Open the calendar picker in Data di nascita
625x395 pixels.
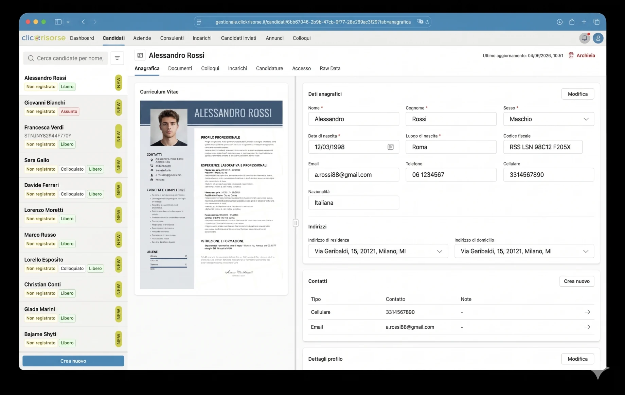coord(391,147)
